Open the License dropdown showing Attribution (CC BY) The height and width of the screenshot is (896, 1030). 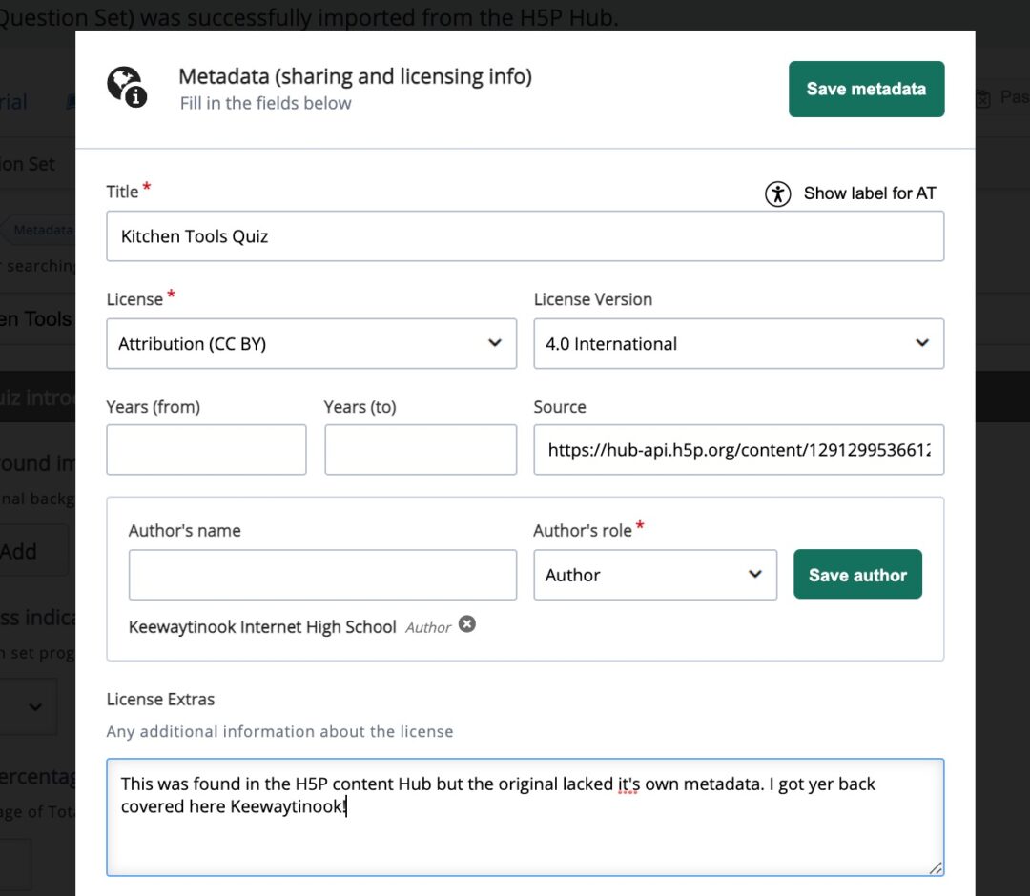click(x=312, y=343)
